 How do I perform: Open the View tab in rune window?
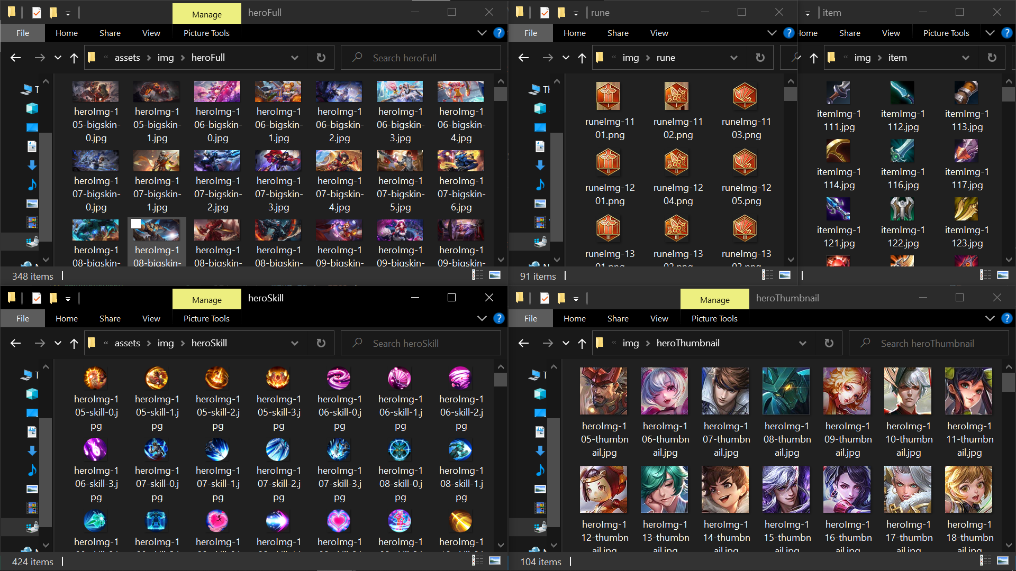[659, 33]
